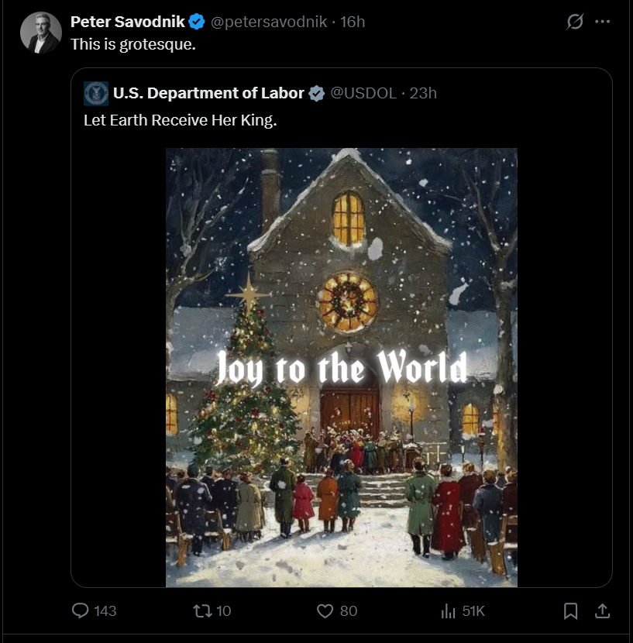Click Peter Savodnik's blue verified badge
Screen dimensions: 633x643
click(197, 22)
